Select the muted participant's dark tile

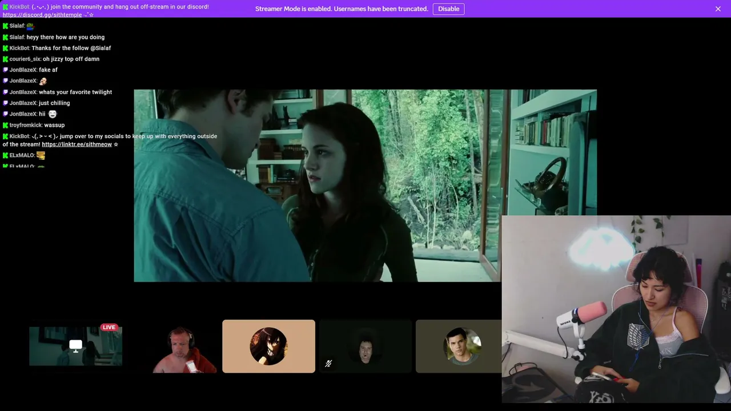coord(365,346)
